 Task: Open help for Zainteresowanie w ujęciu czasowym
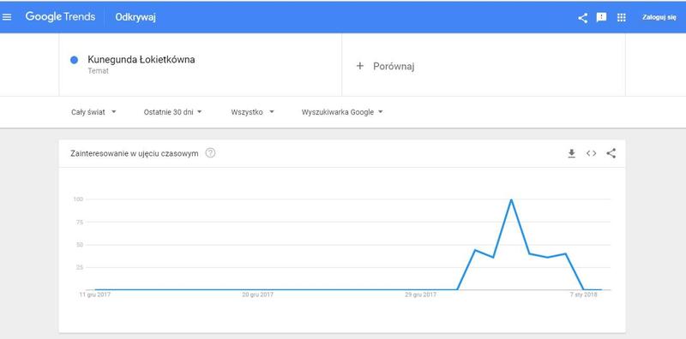(210, 153)
